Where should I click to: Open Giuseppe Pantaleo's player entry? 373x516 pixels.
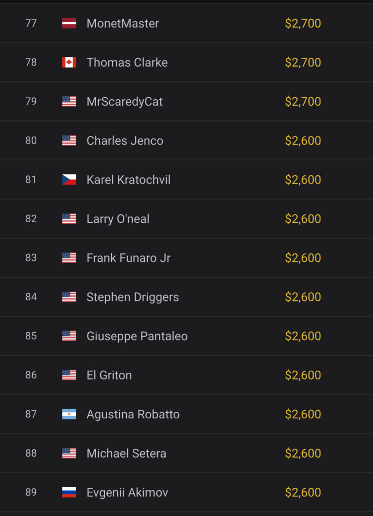(x=137, y=336)
